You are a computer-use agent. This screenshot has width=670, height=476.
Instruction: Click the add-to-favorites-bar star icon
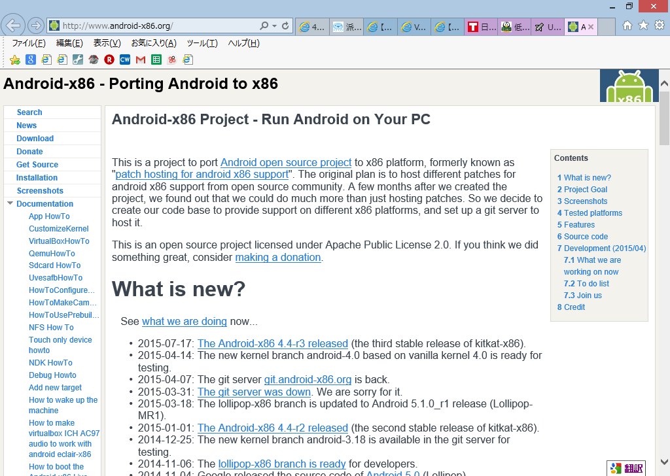15,59
